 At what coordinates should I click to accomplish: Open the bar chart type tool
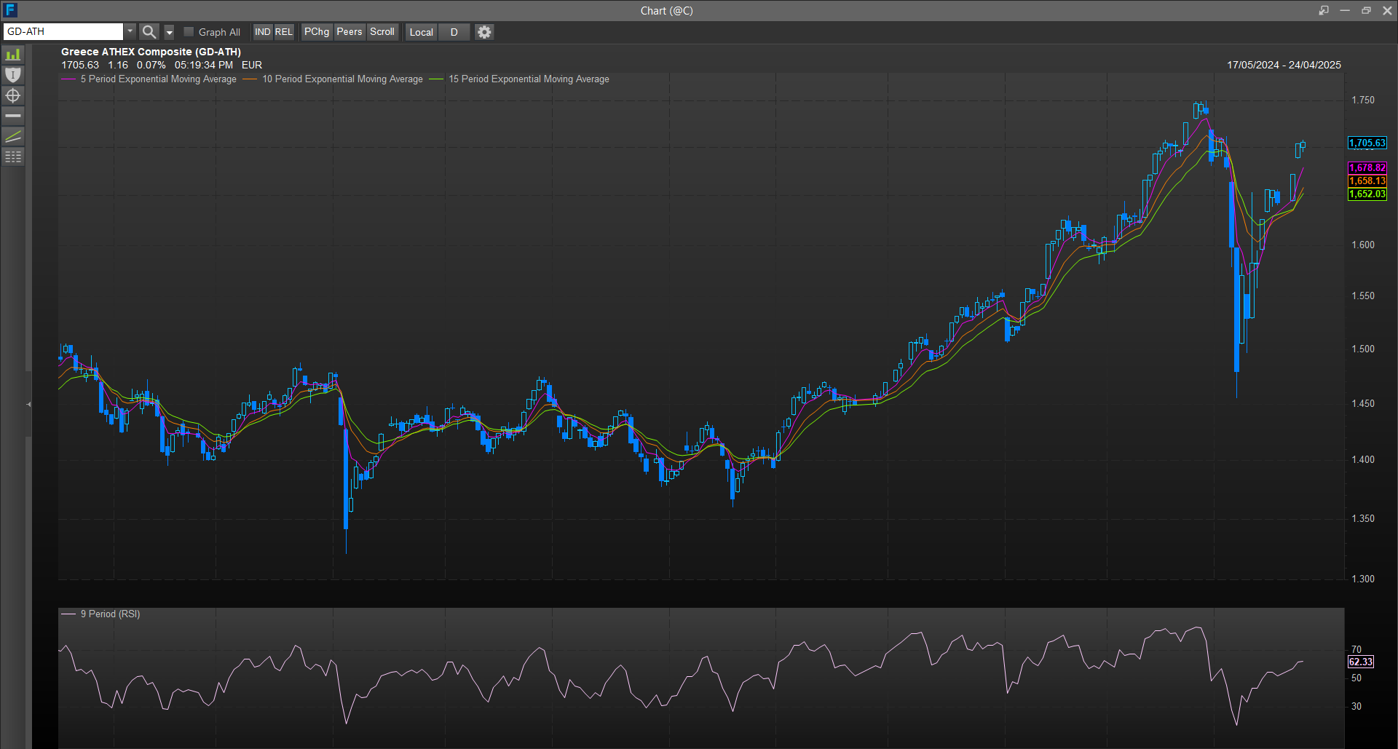click(13, 55)
